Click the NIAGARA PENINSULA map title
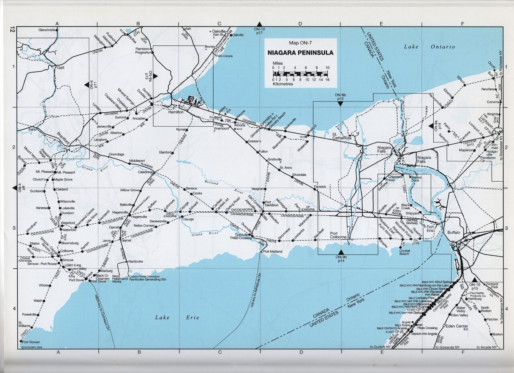Viewport: 514px width, 373px height. coord(300,53)
